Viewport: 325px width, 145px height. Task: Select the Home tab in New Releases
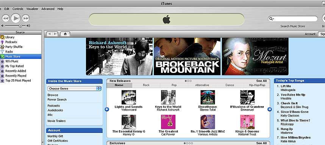(119, 85)
